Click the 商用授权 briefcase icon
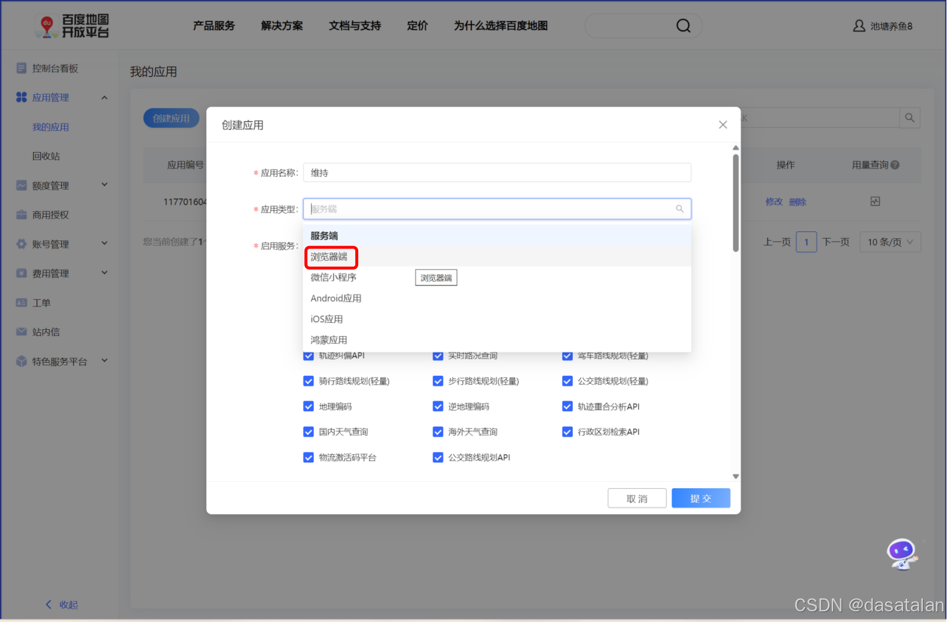Viewport: 947px width, 622px height. [21, 215]
